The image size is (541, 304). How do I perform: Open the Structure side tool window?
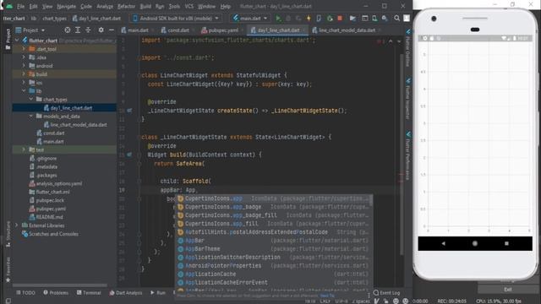(8, 234)
